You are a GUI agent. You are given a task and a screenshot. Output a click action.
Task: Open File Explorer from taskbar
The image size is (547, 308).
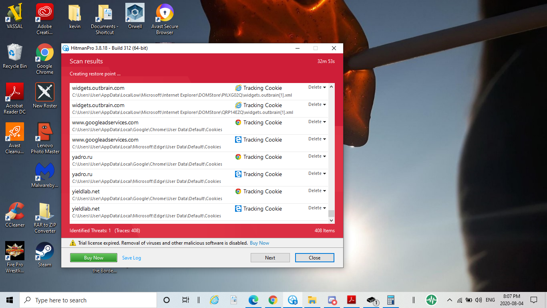coord(312,300)
